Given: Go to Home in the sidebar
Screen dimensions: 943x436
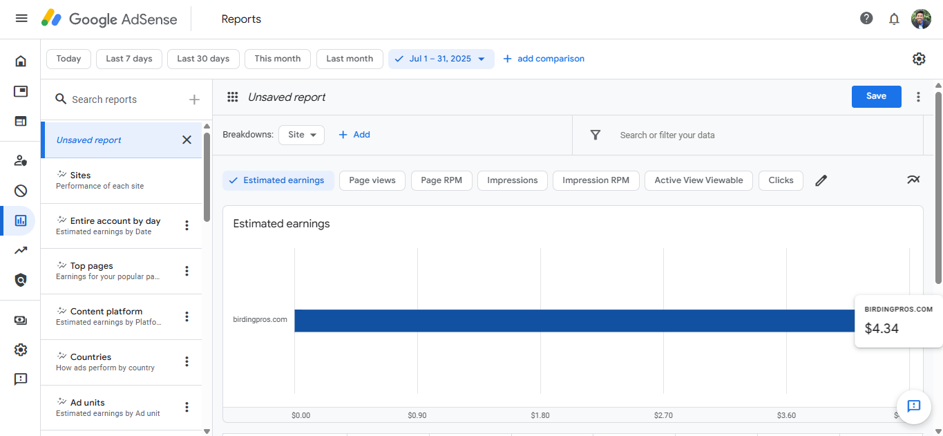Looking at the screenshot, I should (21, 61).
